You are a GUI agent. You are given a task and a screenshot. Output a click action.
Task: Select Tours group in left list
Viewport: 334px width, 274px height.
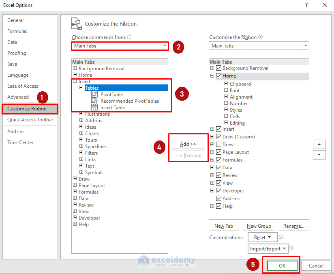91,140
